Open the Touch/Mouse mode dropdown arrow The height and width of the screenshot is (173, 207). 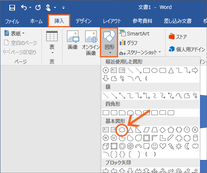pos(55,7)
